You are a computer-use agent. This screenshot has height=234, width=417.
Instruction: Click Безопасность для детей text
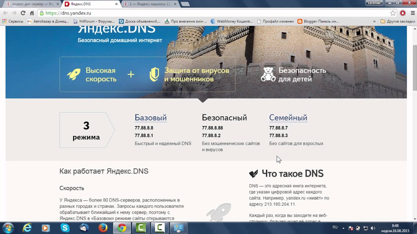click(302, 75)
